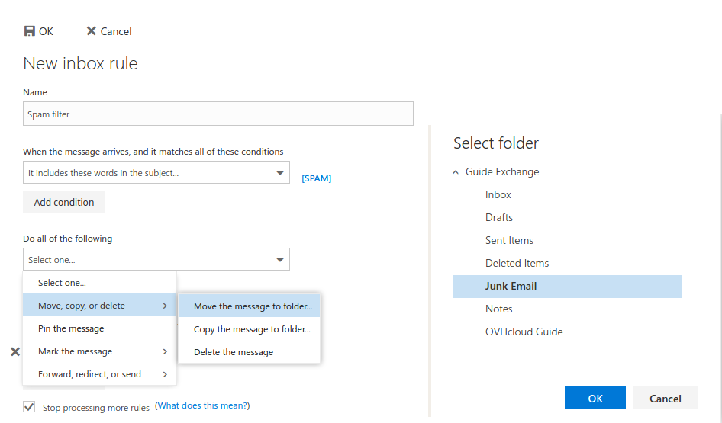Click the X remove icon left of menu
Image resolution: width=722 pixels, height=423 pixels.
pos(15,351)
